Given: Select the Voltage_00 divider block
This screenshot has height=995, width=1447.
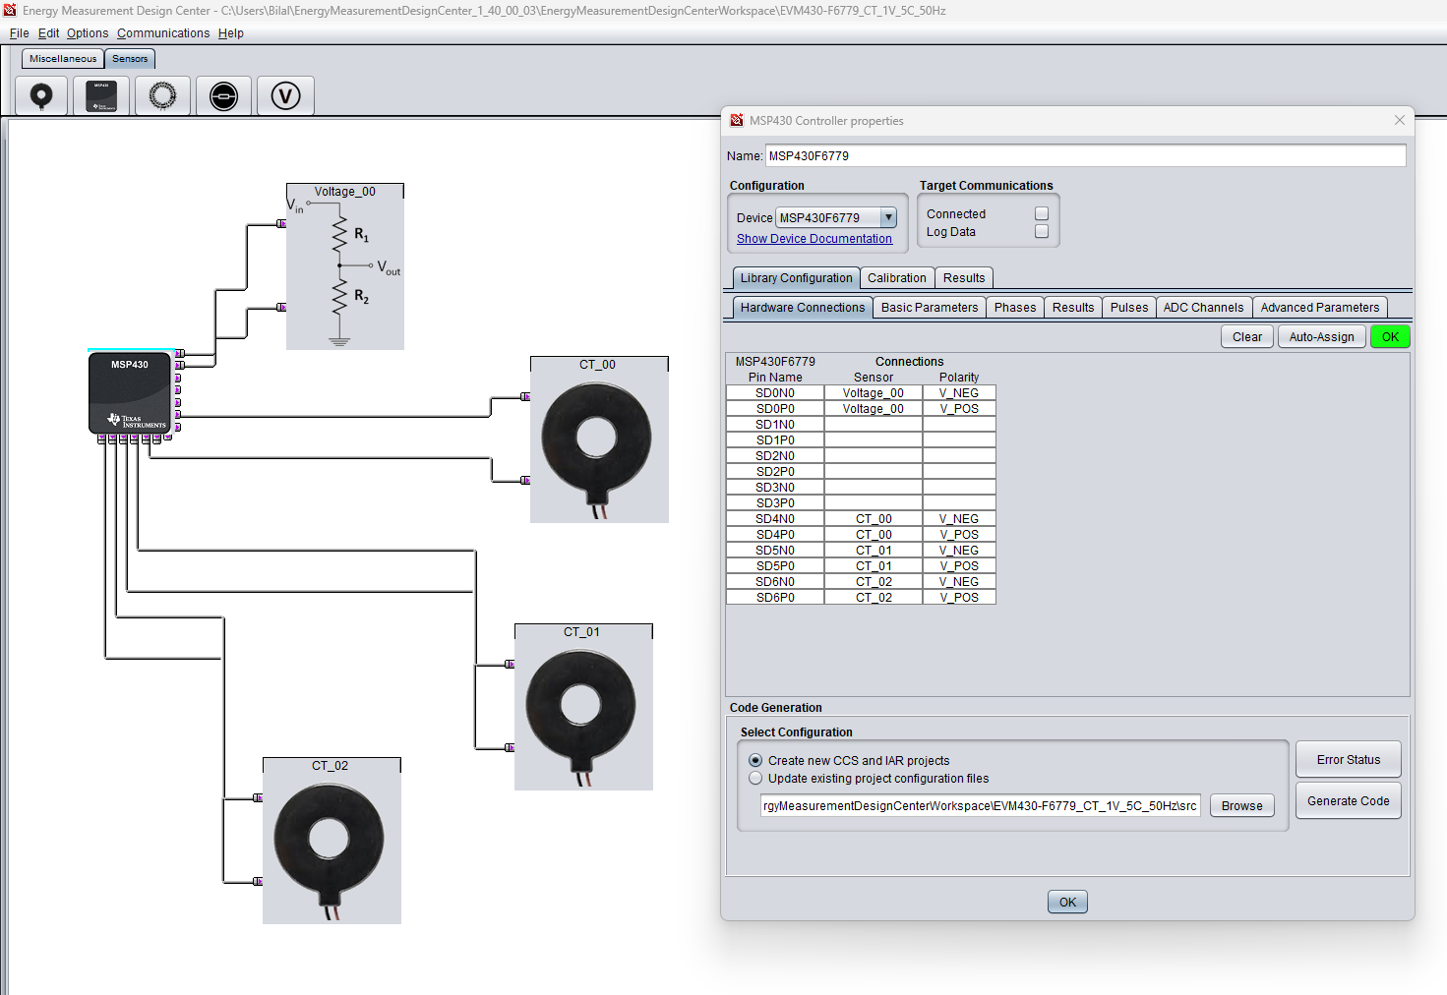Looking at the screenshot, I should (345, 266).
